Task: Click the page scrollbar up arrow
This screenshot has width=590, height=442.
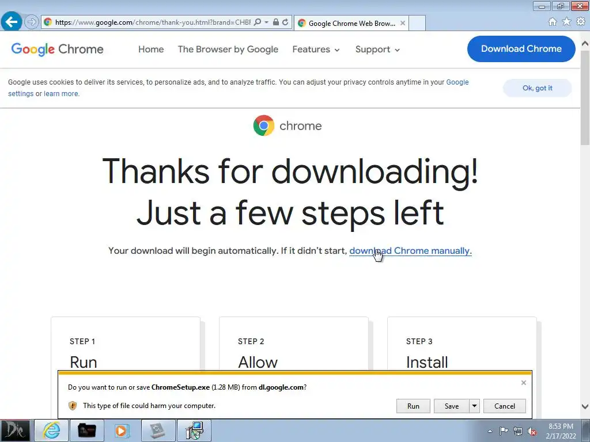Action: [x=585, y=44]
